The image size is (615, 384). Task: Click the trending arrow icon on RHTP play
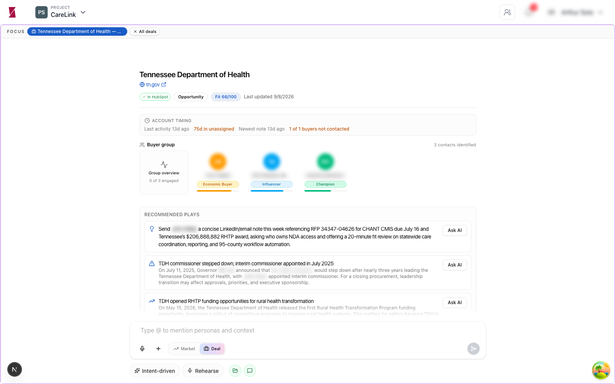152,301
